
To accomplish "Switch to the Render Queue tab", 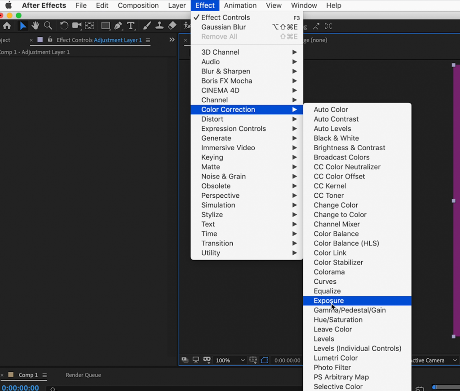I will click(x=83, y=375).
